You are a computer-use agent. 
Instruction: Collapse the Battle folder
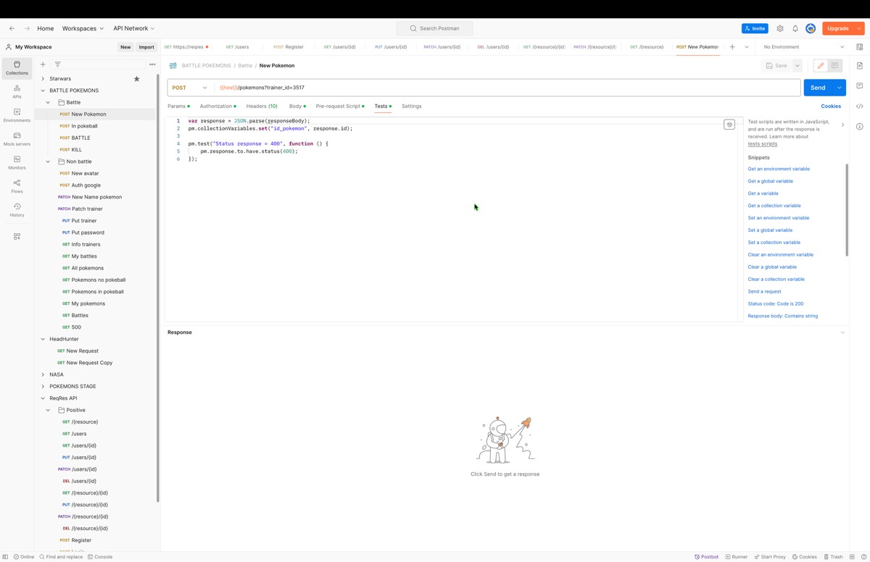(x=48, y=102)
